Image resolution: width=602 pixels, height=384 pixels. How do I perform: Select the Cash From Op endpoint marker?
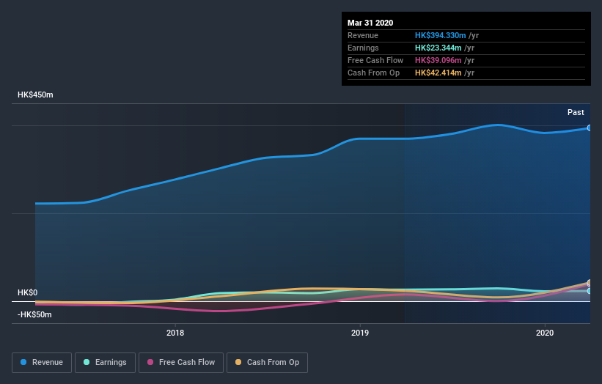tap(590, 283)
